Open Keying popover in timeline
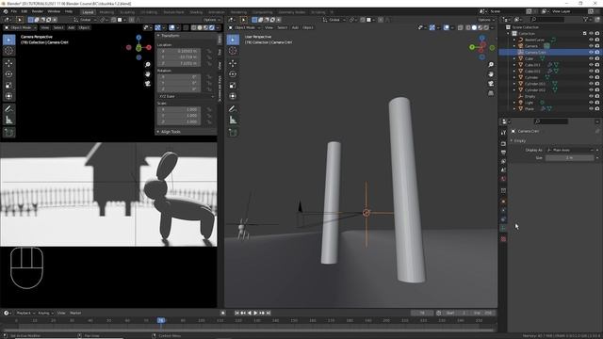The width and height of the screenshot is (603, 339). click(x=45, y=313)
